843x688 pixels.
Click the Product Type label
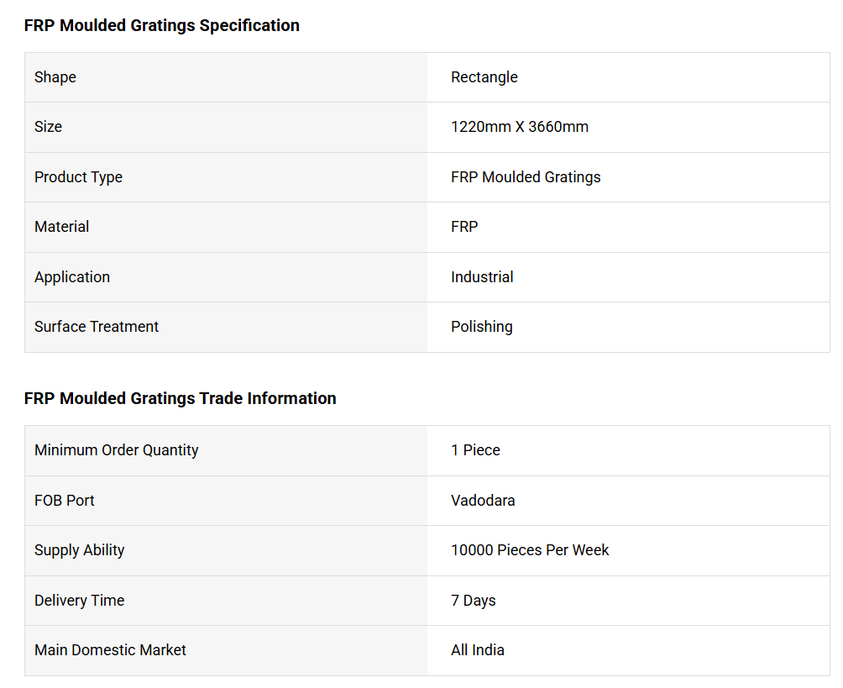pos(78,177)
